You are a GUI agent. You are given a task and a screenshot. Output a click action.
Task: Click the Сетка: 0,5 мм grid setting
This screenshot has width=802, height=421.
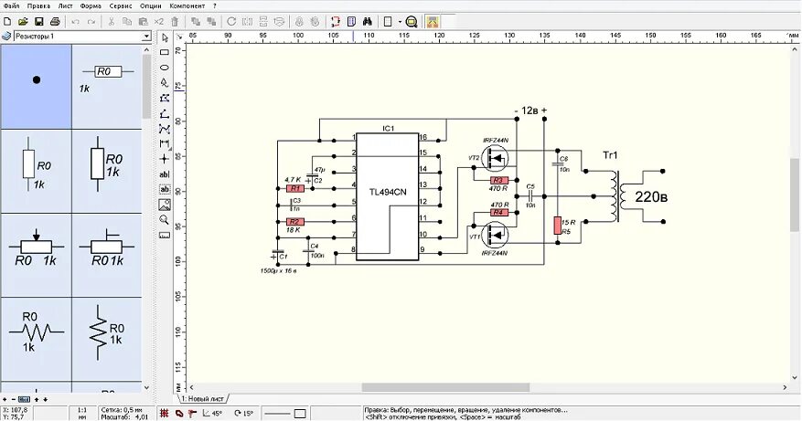pyautogui.click(x=122, y=410)
